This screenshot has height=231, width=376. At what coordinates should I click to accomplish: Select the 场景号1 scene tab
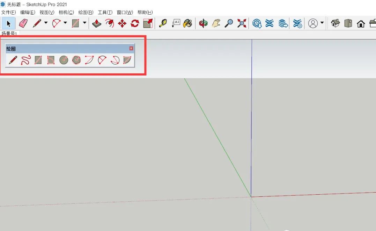9,34
